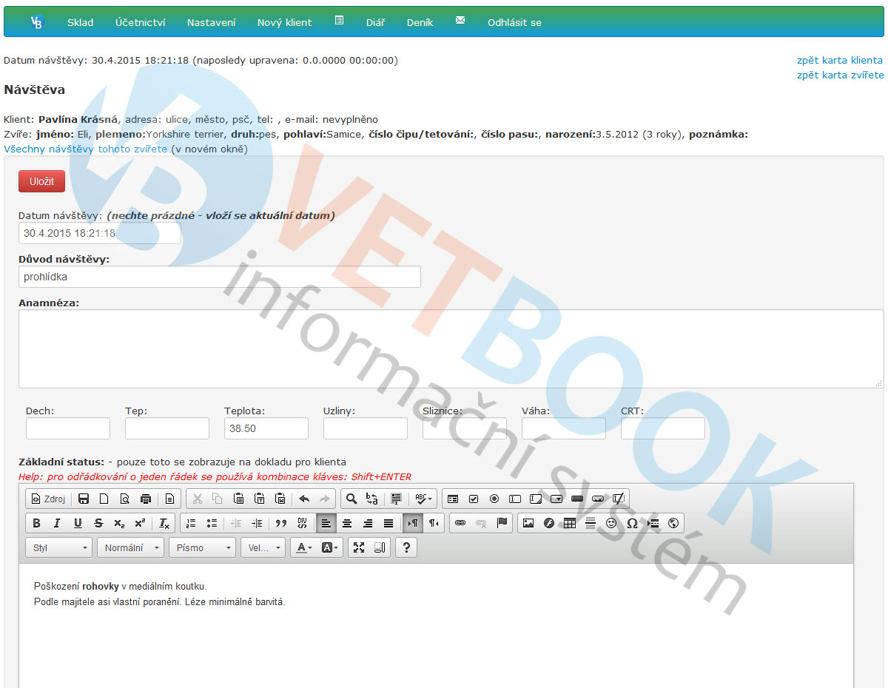Insert a table in the editor
Image resolution: width=888 pixels, height=688 pixels.
click(570, 523)
